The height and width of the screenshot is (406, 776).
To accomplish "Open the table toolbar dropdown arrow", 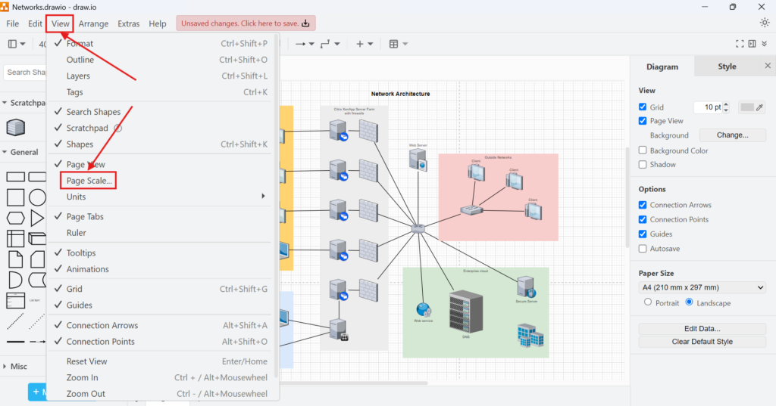I will coord(405,44).
